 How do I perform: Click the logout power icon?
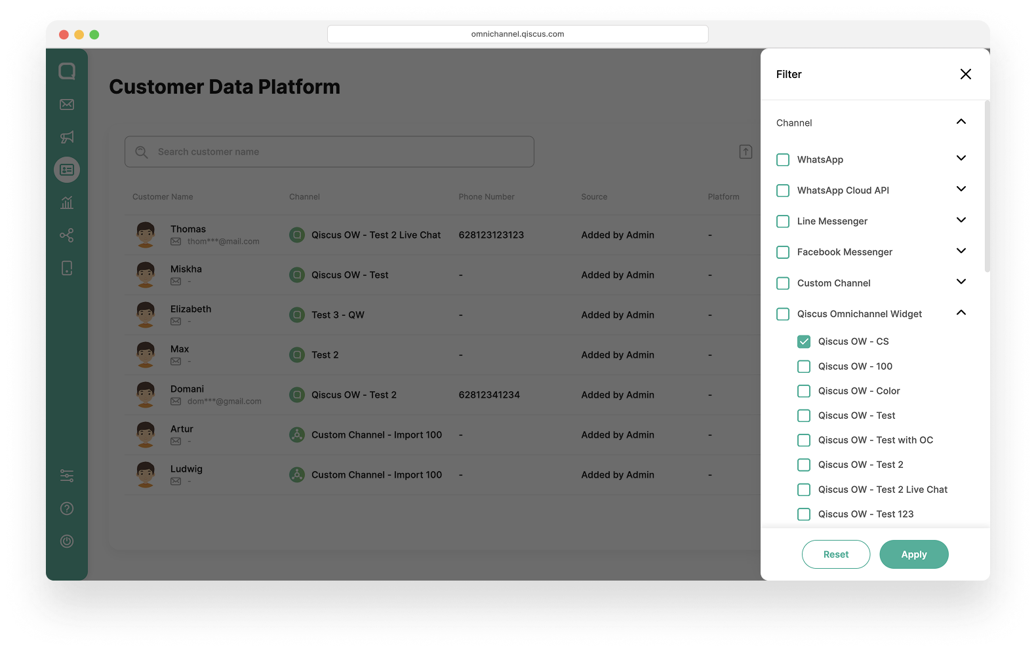click(x=67, y=541)
